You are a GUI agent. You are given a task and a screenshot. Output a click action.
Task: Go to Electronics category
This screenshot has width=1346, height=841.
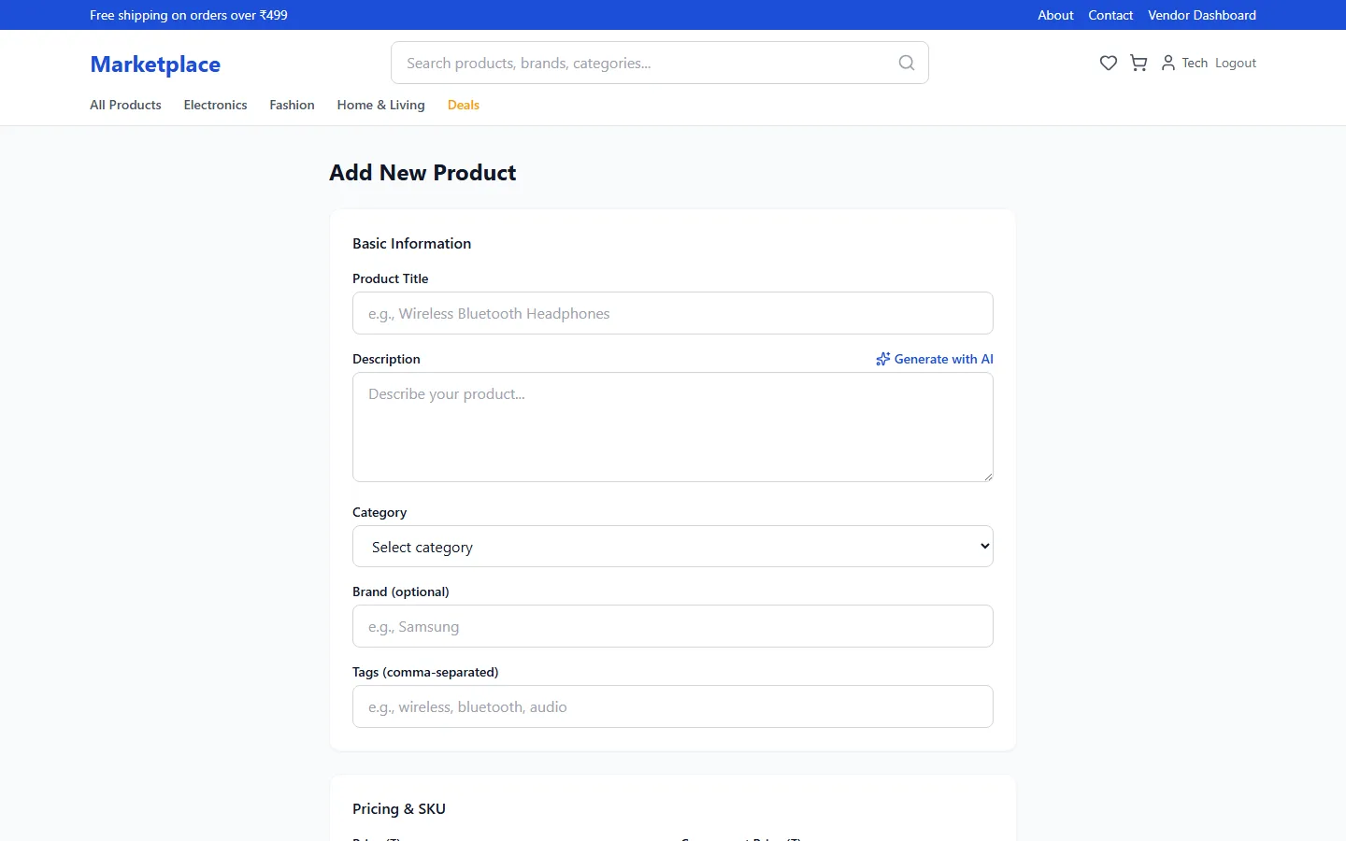coord(215,105)
